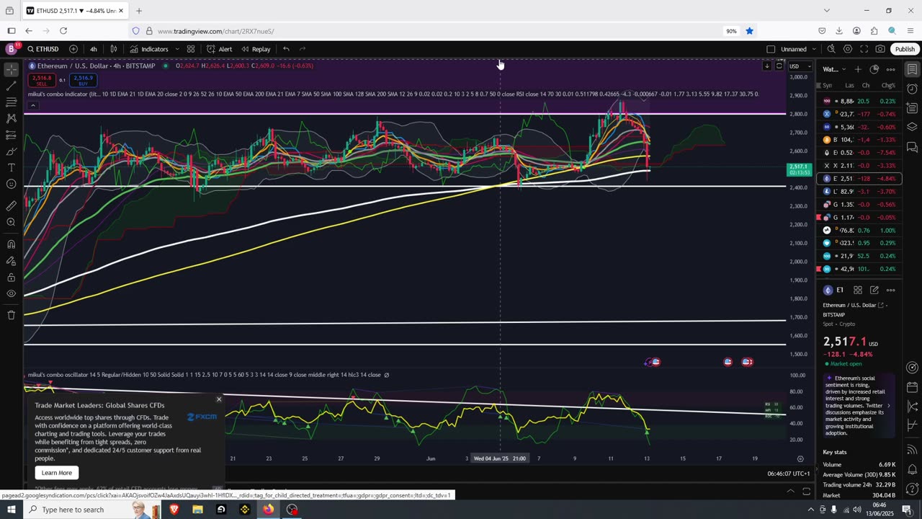
Task: Open the indicator templates grid
Action: (x=191, y=49)
